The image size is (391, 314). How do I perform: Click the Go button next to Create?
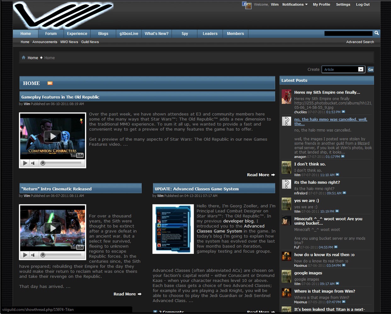(x=371, y=70)
